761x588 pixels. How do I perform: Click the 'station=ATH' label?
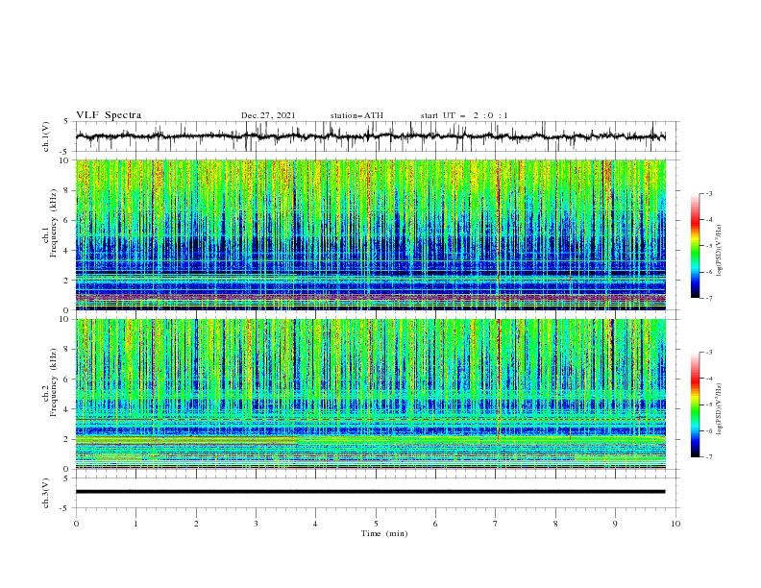(x=356, y=115)
